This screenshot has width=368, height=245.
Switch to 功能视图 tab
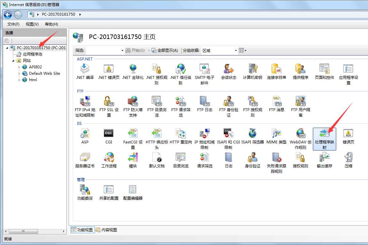[x=82, y=230]
